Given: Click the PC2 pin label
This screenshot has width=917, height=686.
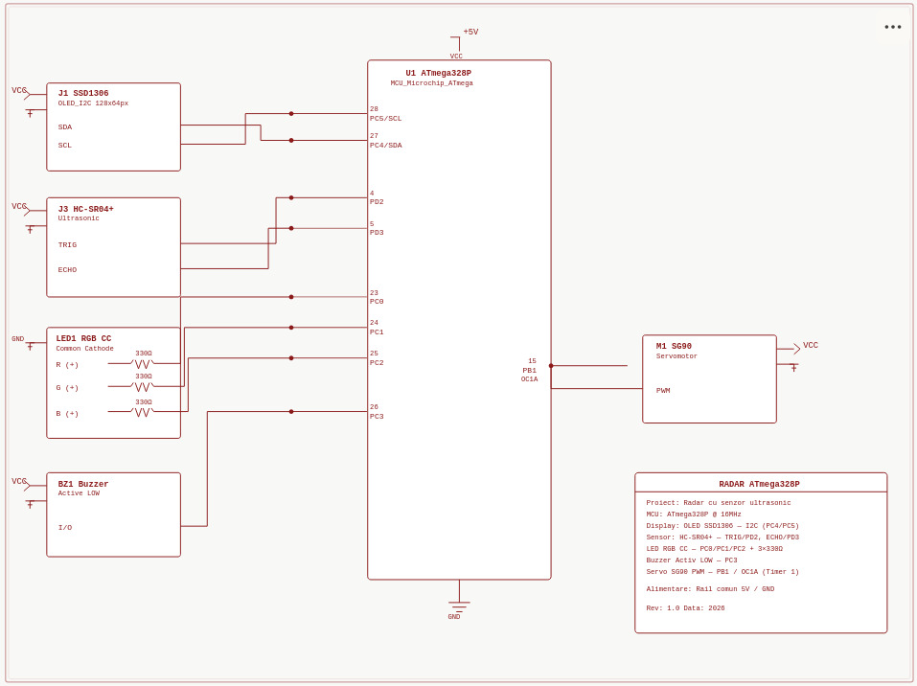Looking at the screenshot, I should (x=377, y=362).
